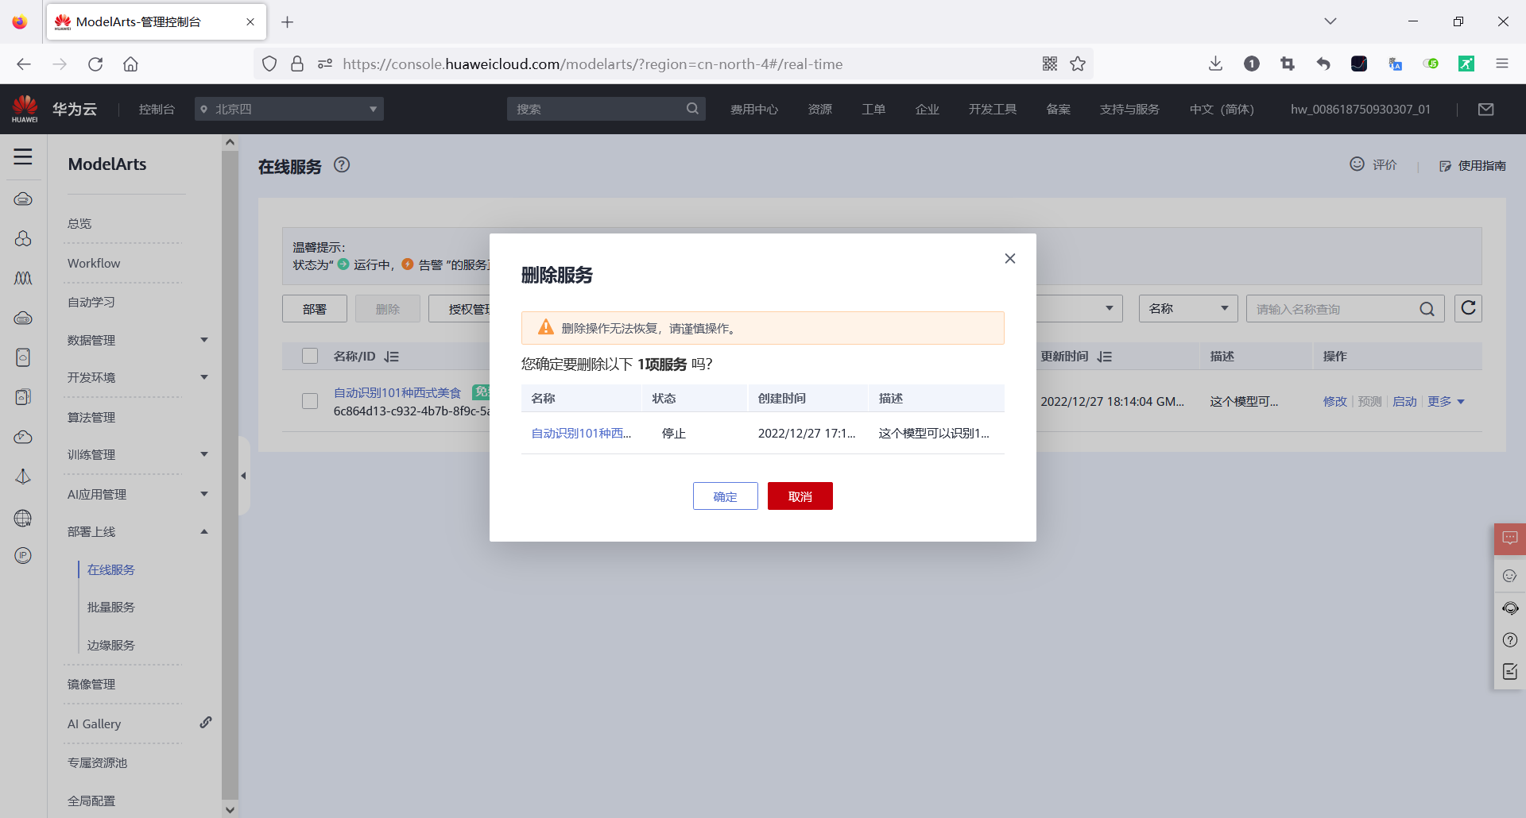Click the 部署 deploy button
The height and width of the screenshot is (818, 1526).
(x=315, y=309)
